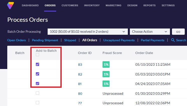Uncheck the batch checkbox for order 83
Viewport: 187px width, 106px height.
[x=37, y=64]
